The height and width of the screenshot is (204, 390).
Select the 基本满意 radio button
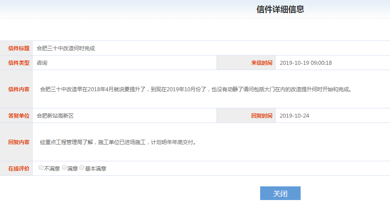click(x=82, y=167)
